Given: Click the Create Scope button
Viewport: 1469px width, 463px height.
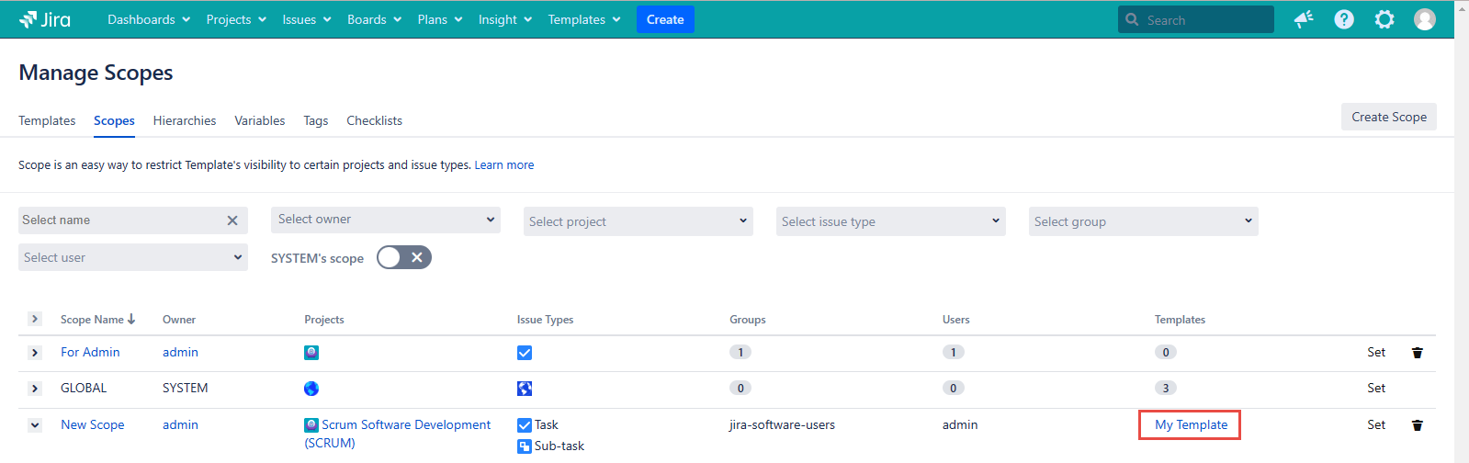Looking at the screenshot, I should coord(1388,117).
